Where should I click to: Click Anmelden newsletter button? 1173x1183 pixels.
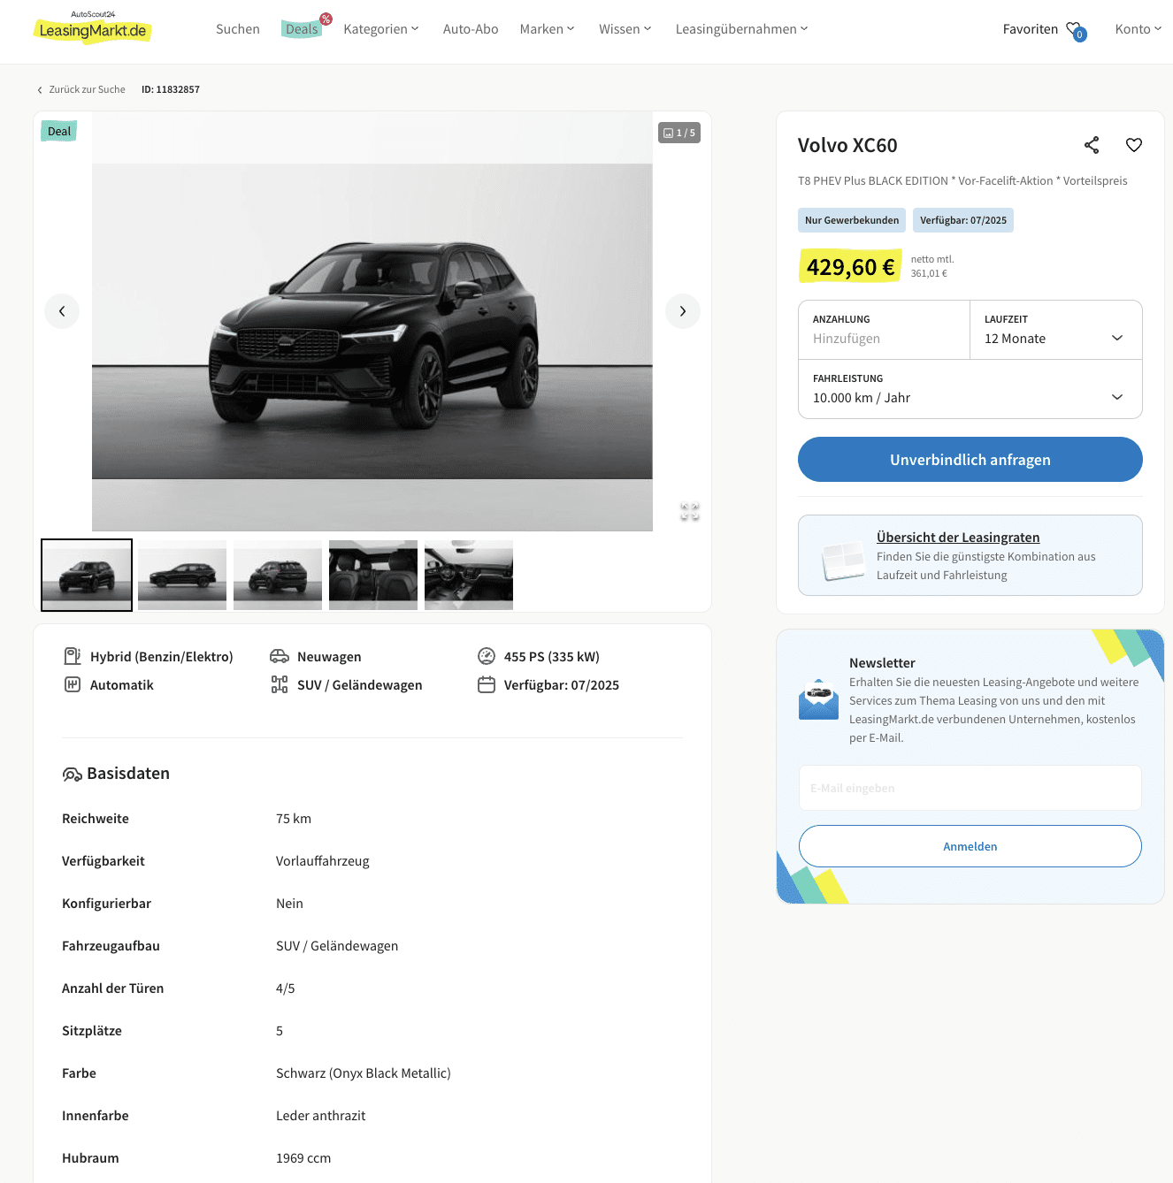[x=970, y=846]
